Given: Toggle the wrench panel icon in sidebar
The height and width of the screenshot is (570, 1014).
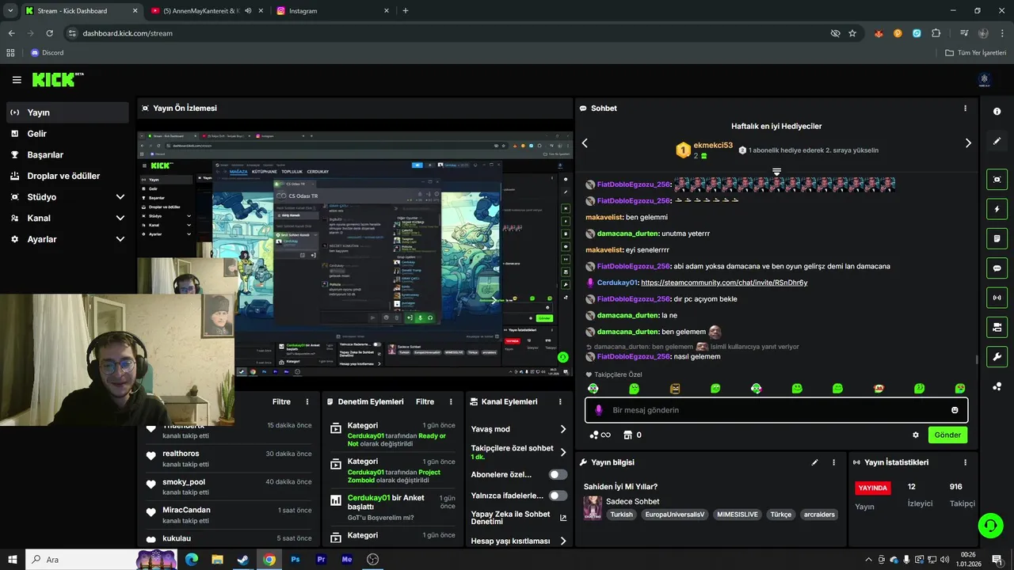Looking at the screenshot, I should (997, 356).
